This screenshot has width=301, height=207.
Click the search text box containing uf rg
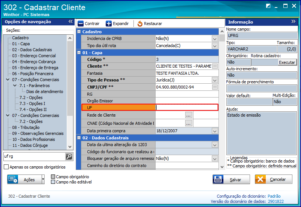pos(34,157)
